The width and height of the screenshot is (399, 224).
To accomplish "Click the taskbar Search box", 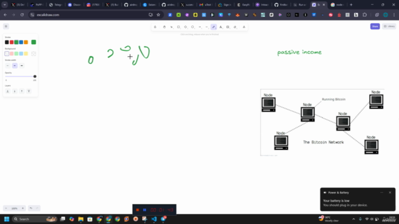I will (35, 219).
